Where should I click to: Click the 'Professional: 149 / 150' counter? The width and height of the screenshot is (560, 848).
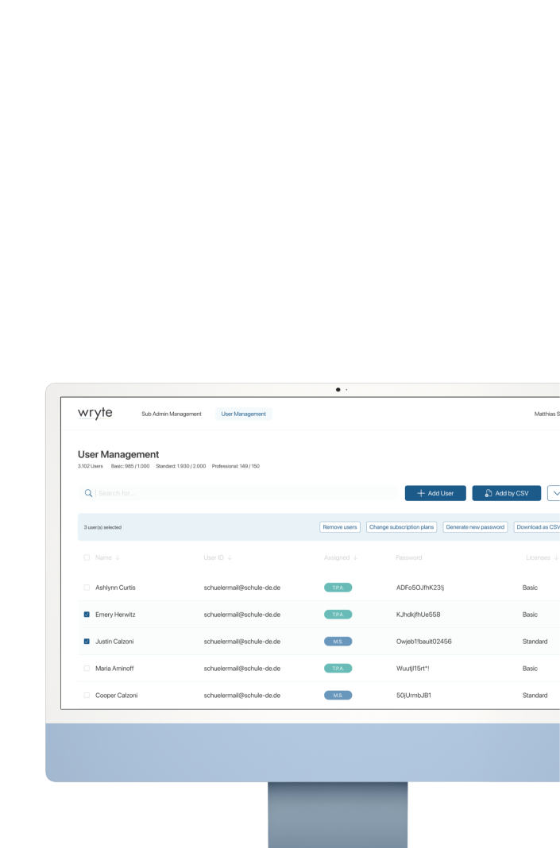point(235,466)
